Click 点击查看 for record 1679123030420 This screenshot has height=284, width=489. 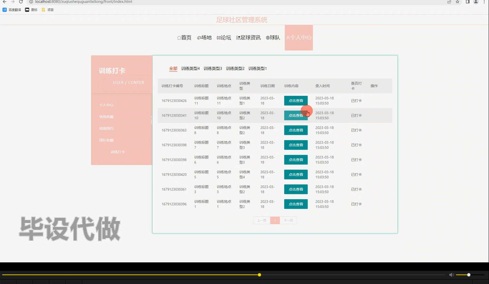click(x=296, y=175)
